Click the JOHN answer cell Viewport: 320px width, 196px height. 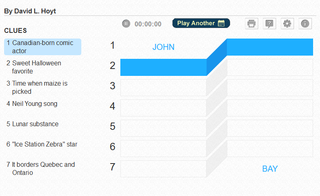click(x=163, y=47)
